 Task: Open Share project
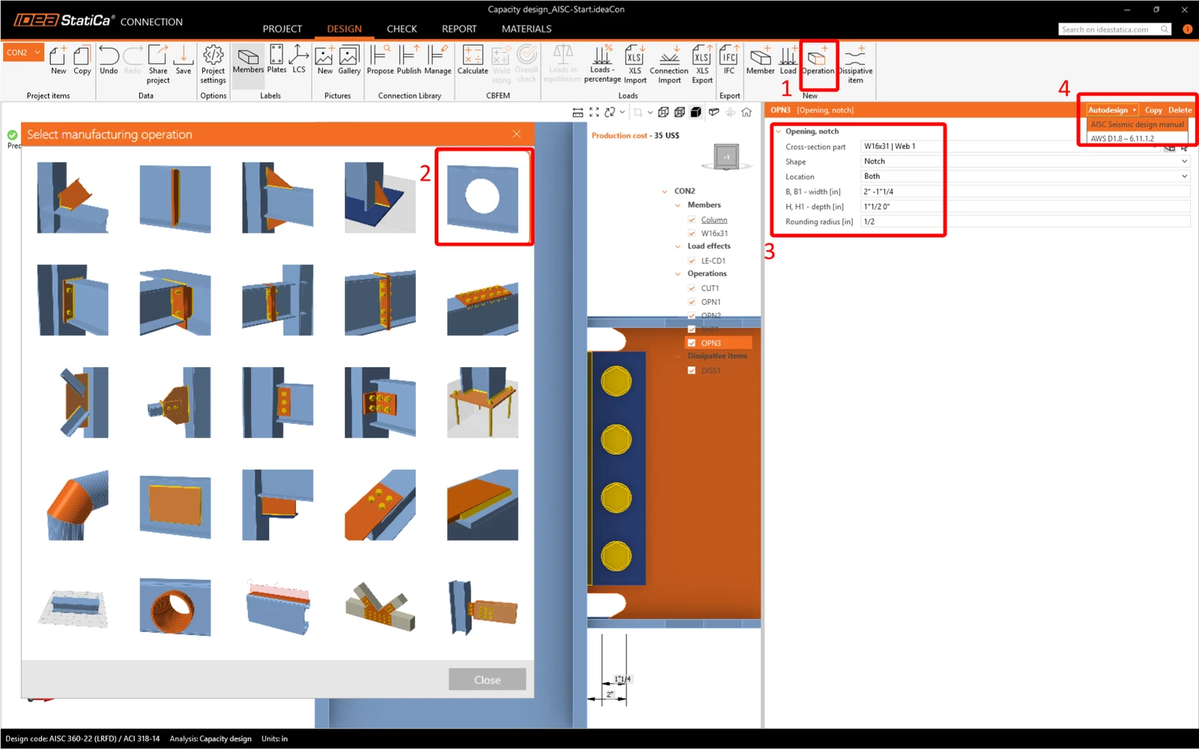tap(158, 64)
